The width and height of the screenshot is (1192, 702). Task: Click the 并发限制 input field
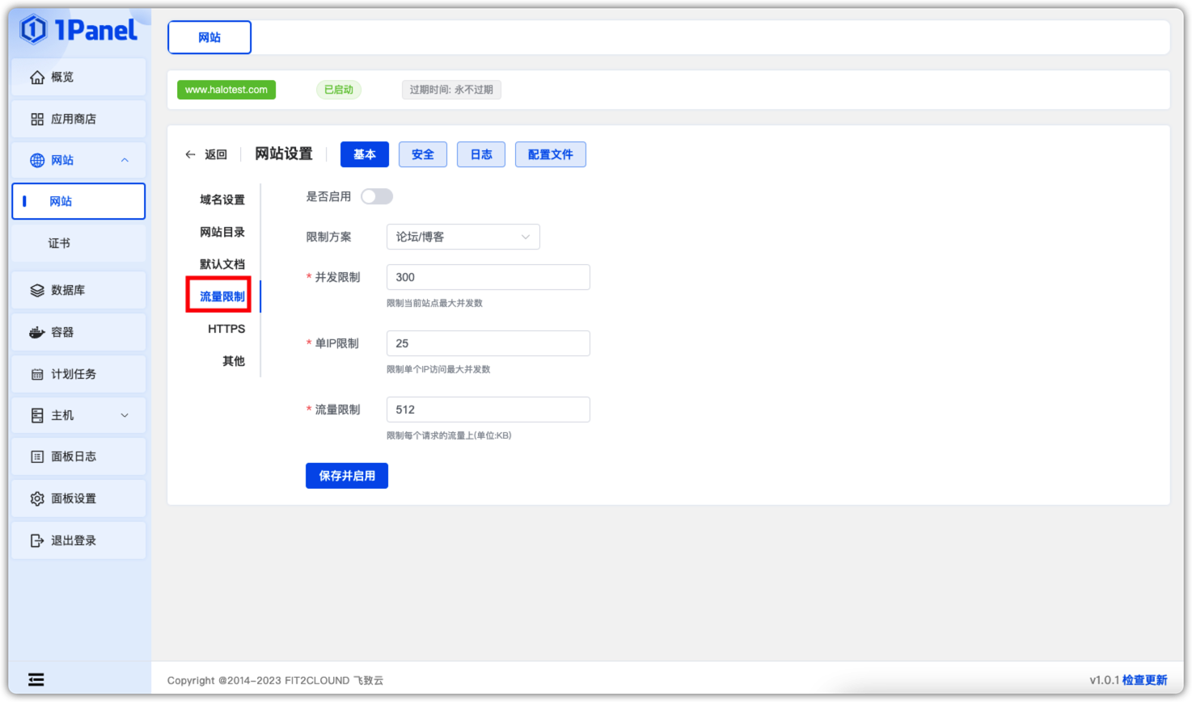pyautogui.click(x=488, y=277)
